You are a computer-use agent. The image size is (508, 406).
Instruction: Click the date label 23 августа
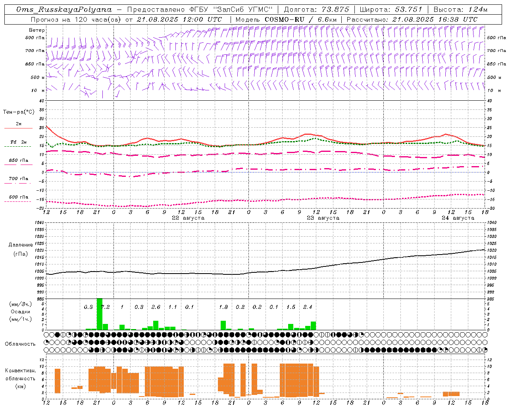tap(323, 218)
